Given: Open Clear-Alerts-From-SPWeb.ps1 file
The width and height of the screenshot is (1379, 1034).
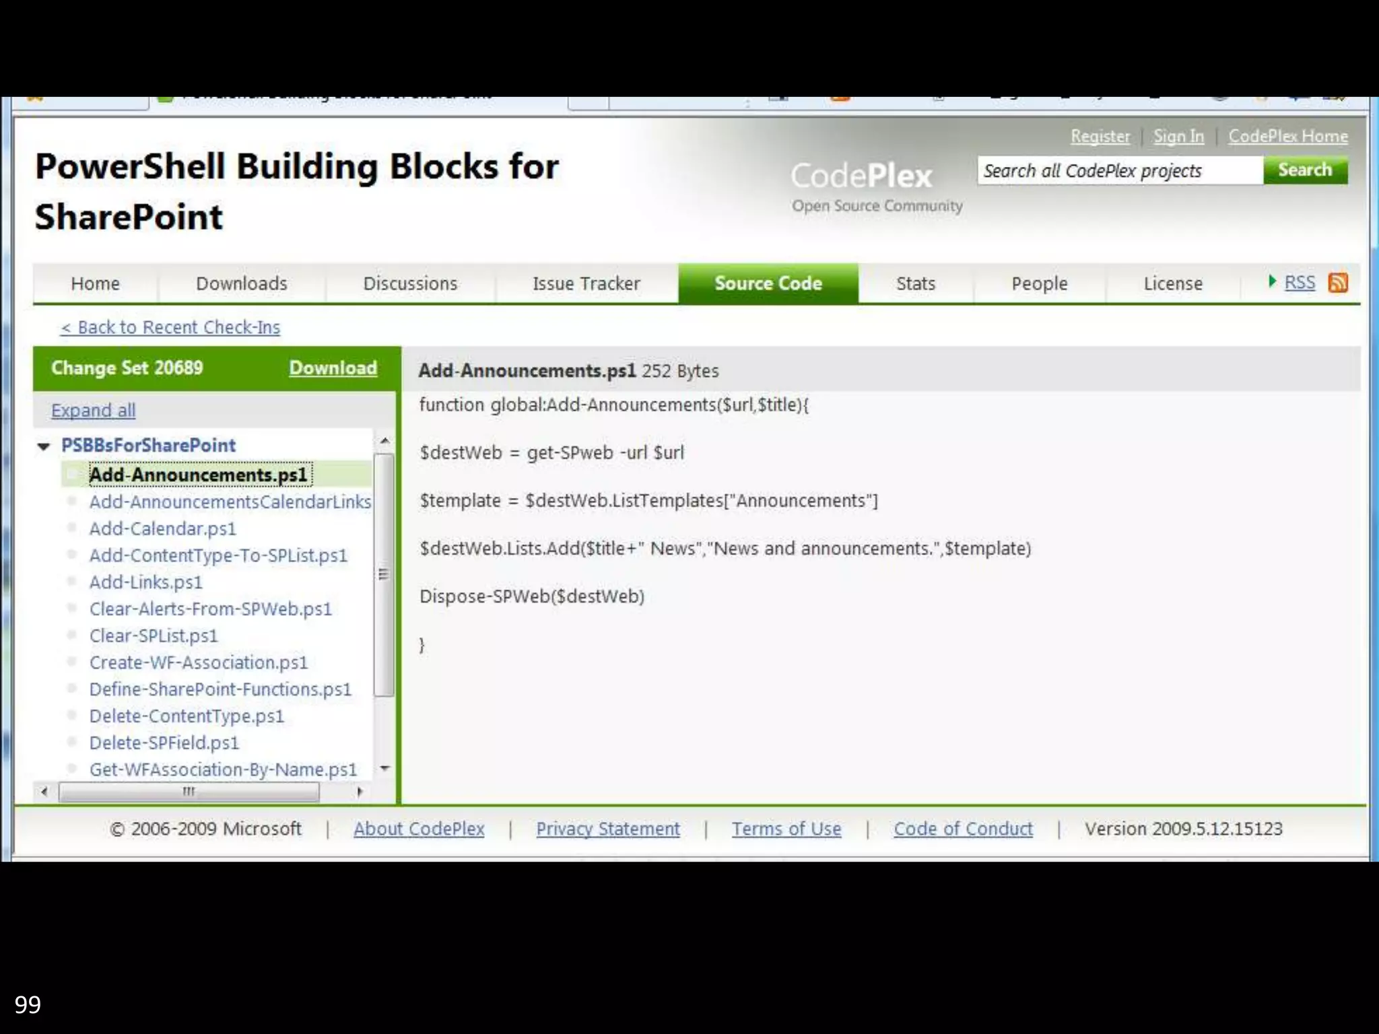Looking at the screenshot, I should 211,609.
